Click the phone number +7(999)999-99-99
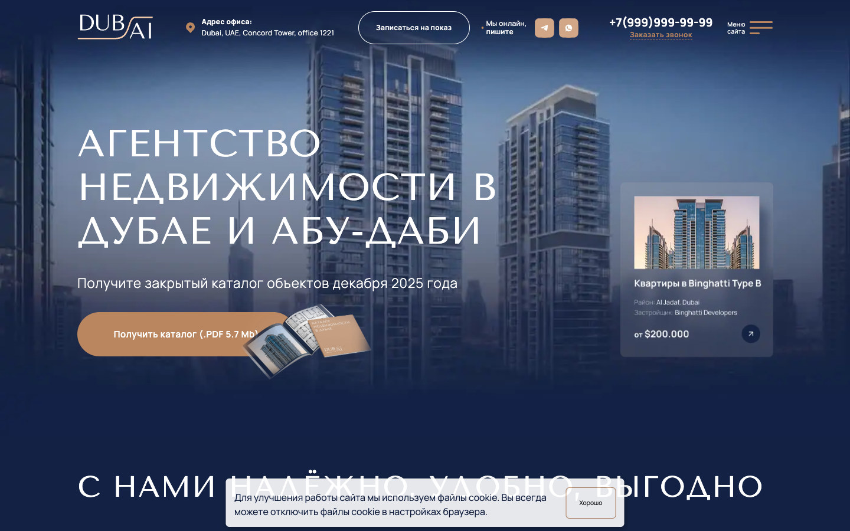The image size is (850, 531). click(x=661, y=22)
